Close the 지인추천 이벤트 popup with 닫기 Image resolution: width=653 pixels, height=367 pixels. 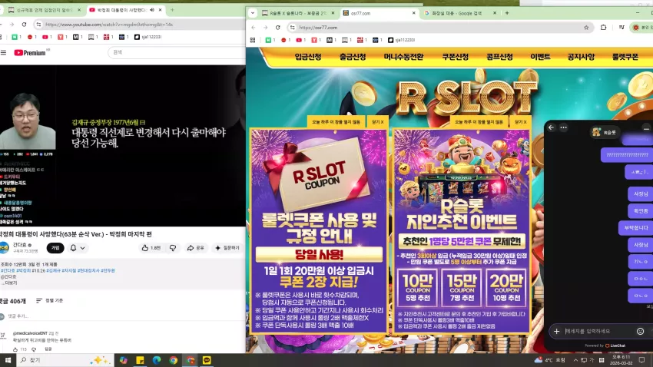521,122
